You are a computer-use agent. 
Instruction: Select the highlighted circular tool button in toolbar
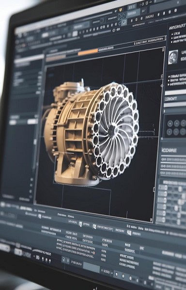point(124,22)
